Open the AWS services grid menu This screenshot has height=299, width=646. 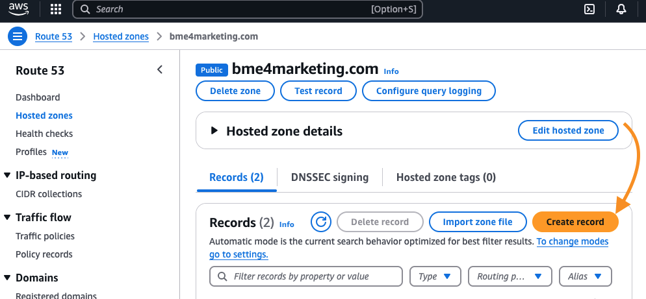click(x=56, y=9)
